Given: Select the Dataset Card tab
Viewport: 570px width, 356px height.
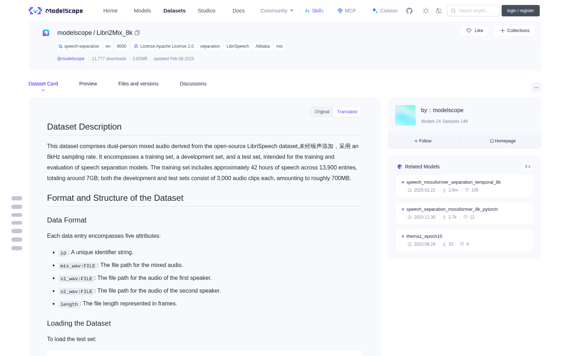Looking at the screenshot, I should coord(43,84).
